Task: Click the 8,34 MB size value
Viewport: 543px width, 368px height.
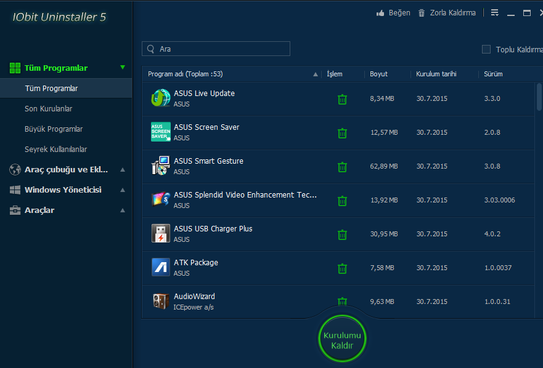Action: (x=382, y=98)
